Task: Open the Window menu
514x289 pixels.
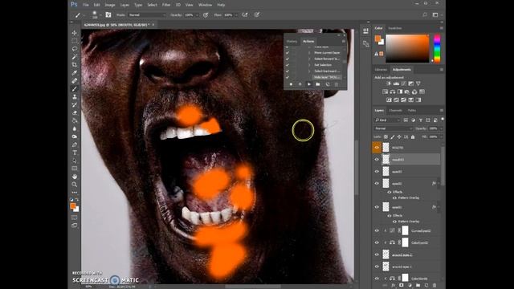Action: point(206,5)
